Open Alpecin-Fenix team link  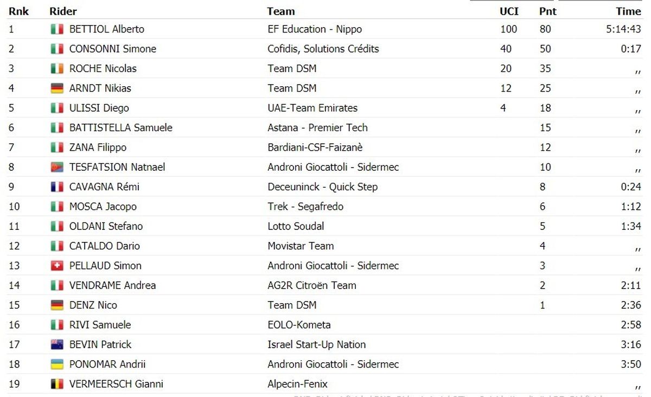pyautogui.click(x=298, y=384)
